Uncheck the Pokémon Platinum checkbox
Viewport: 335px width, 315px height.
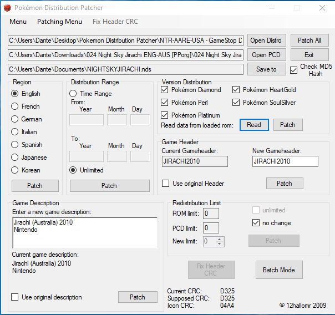[x=164, y=115]
